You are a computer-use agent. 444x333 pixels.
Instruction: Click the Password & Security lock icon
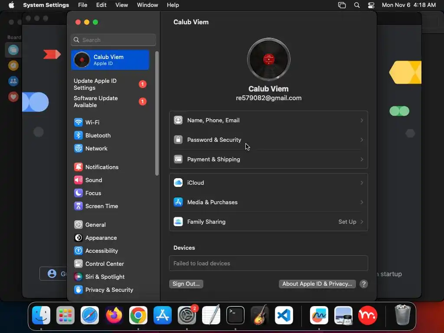point(178,140)
